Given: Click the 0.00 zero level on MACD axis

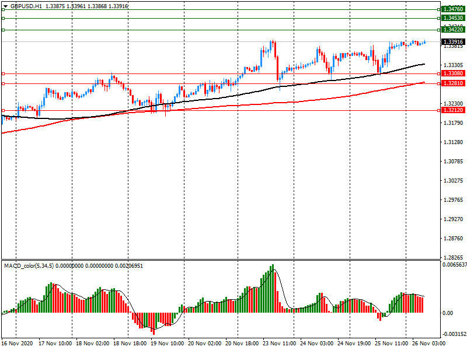Looking at the screenshot, I should point(448,313).
